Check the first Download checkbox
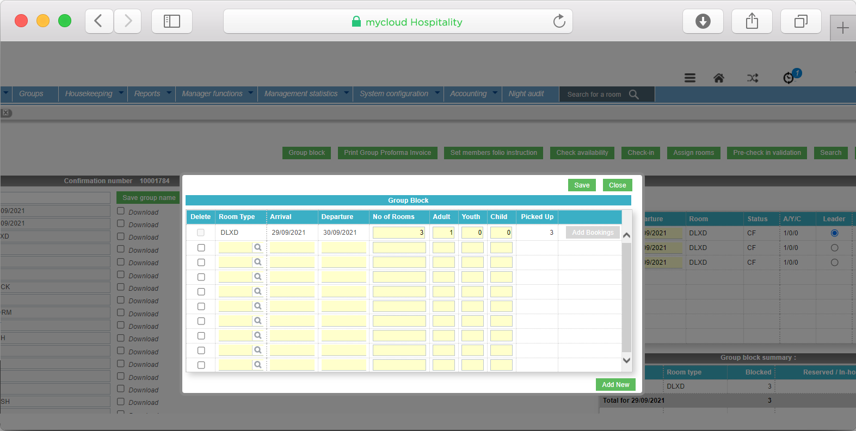Screen dimensions: 856x431 coord(121,211)
